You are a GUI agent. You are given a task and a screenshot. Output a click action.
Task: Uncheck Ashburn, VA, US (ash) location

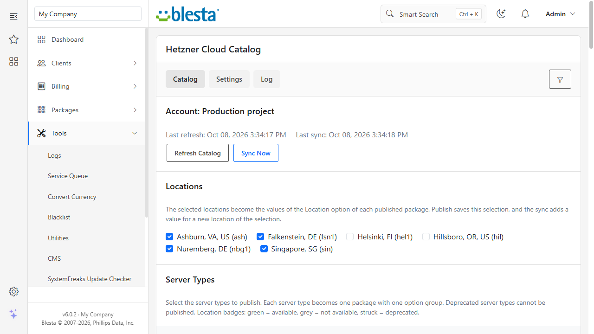coord(169,237)
